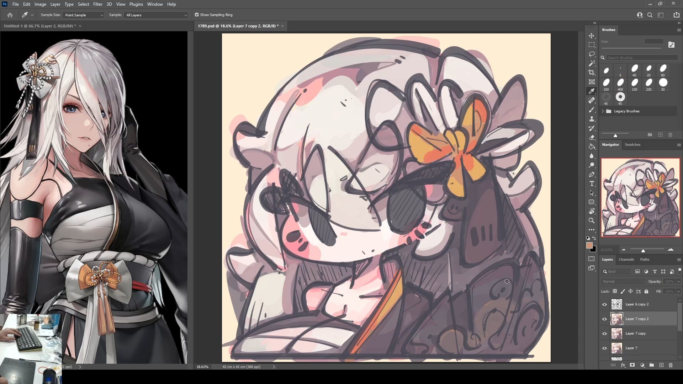683x384 pixels.
Task: Select the Frame tool
Action: (592, 82)
